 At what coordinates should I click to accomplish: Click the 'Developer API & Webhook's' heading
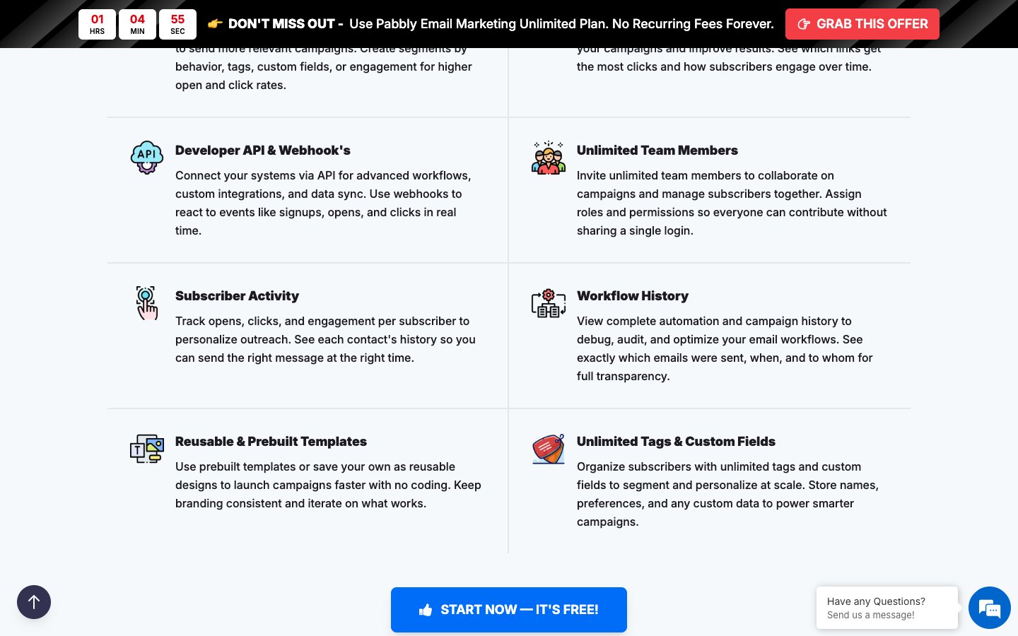pos(263,151)
